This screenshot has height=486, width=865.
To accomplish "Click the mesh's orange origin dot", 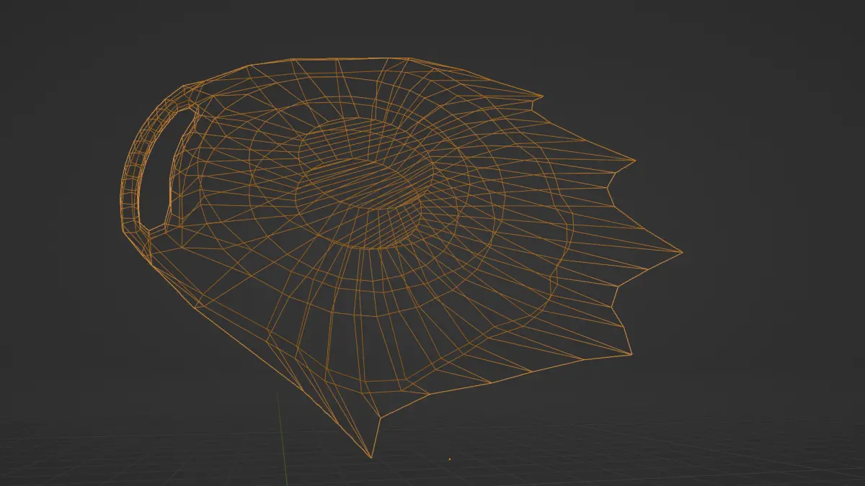I will coord(450,459).
